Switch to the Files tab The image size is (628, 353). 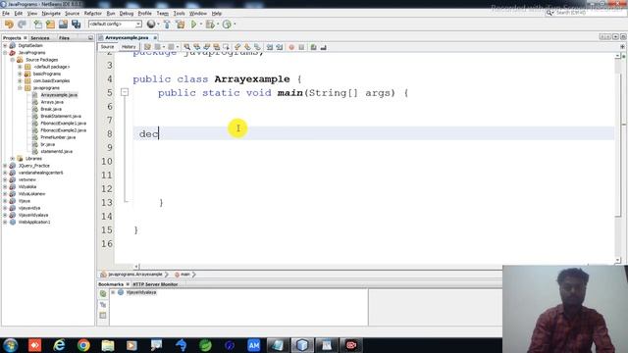click(64, 38)
